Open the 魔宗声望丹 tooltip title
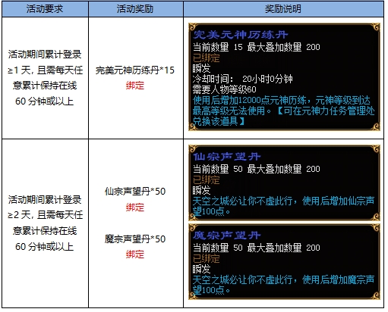Screen dimensions: 388x312 click(x=226, y=236)
